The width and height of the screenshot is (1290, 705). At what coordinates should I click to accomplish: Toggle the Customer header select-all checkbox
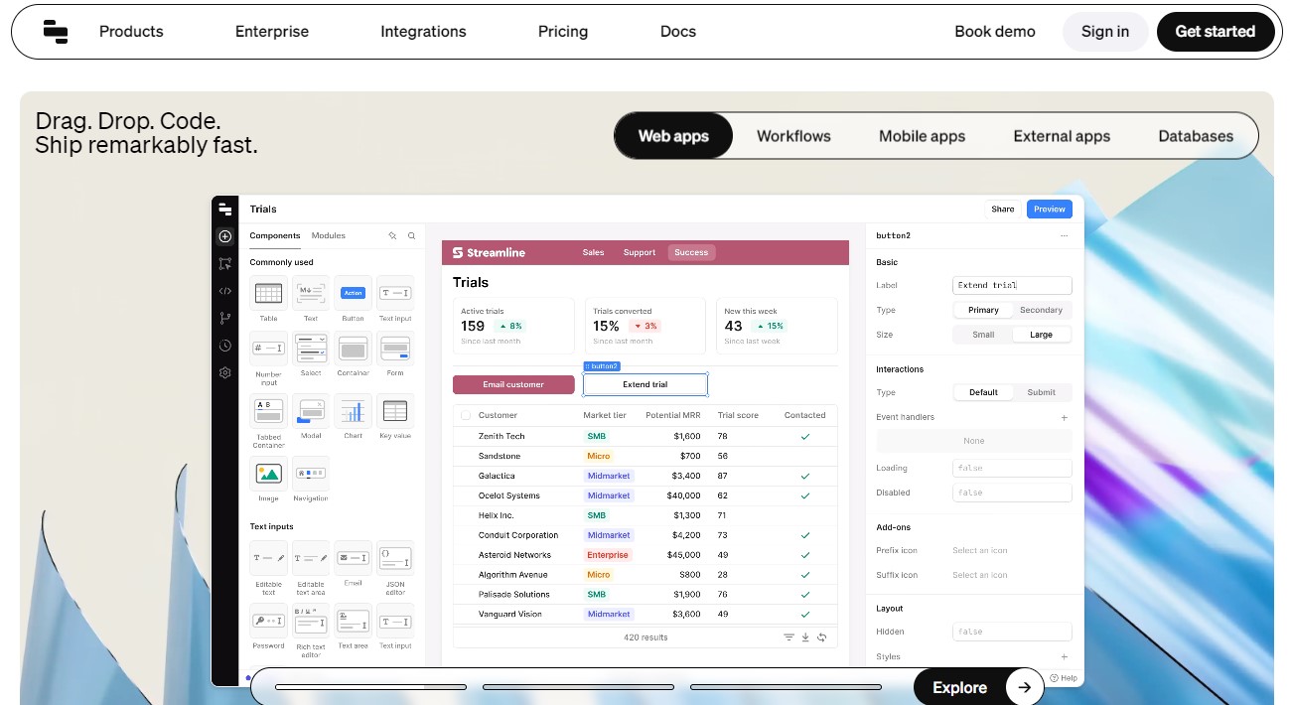point(466,415)
